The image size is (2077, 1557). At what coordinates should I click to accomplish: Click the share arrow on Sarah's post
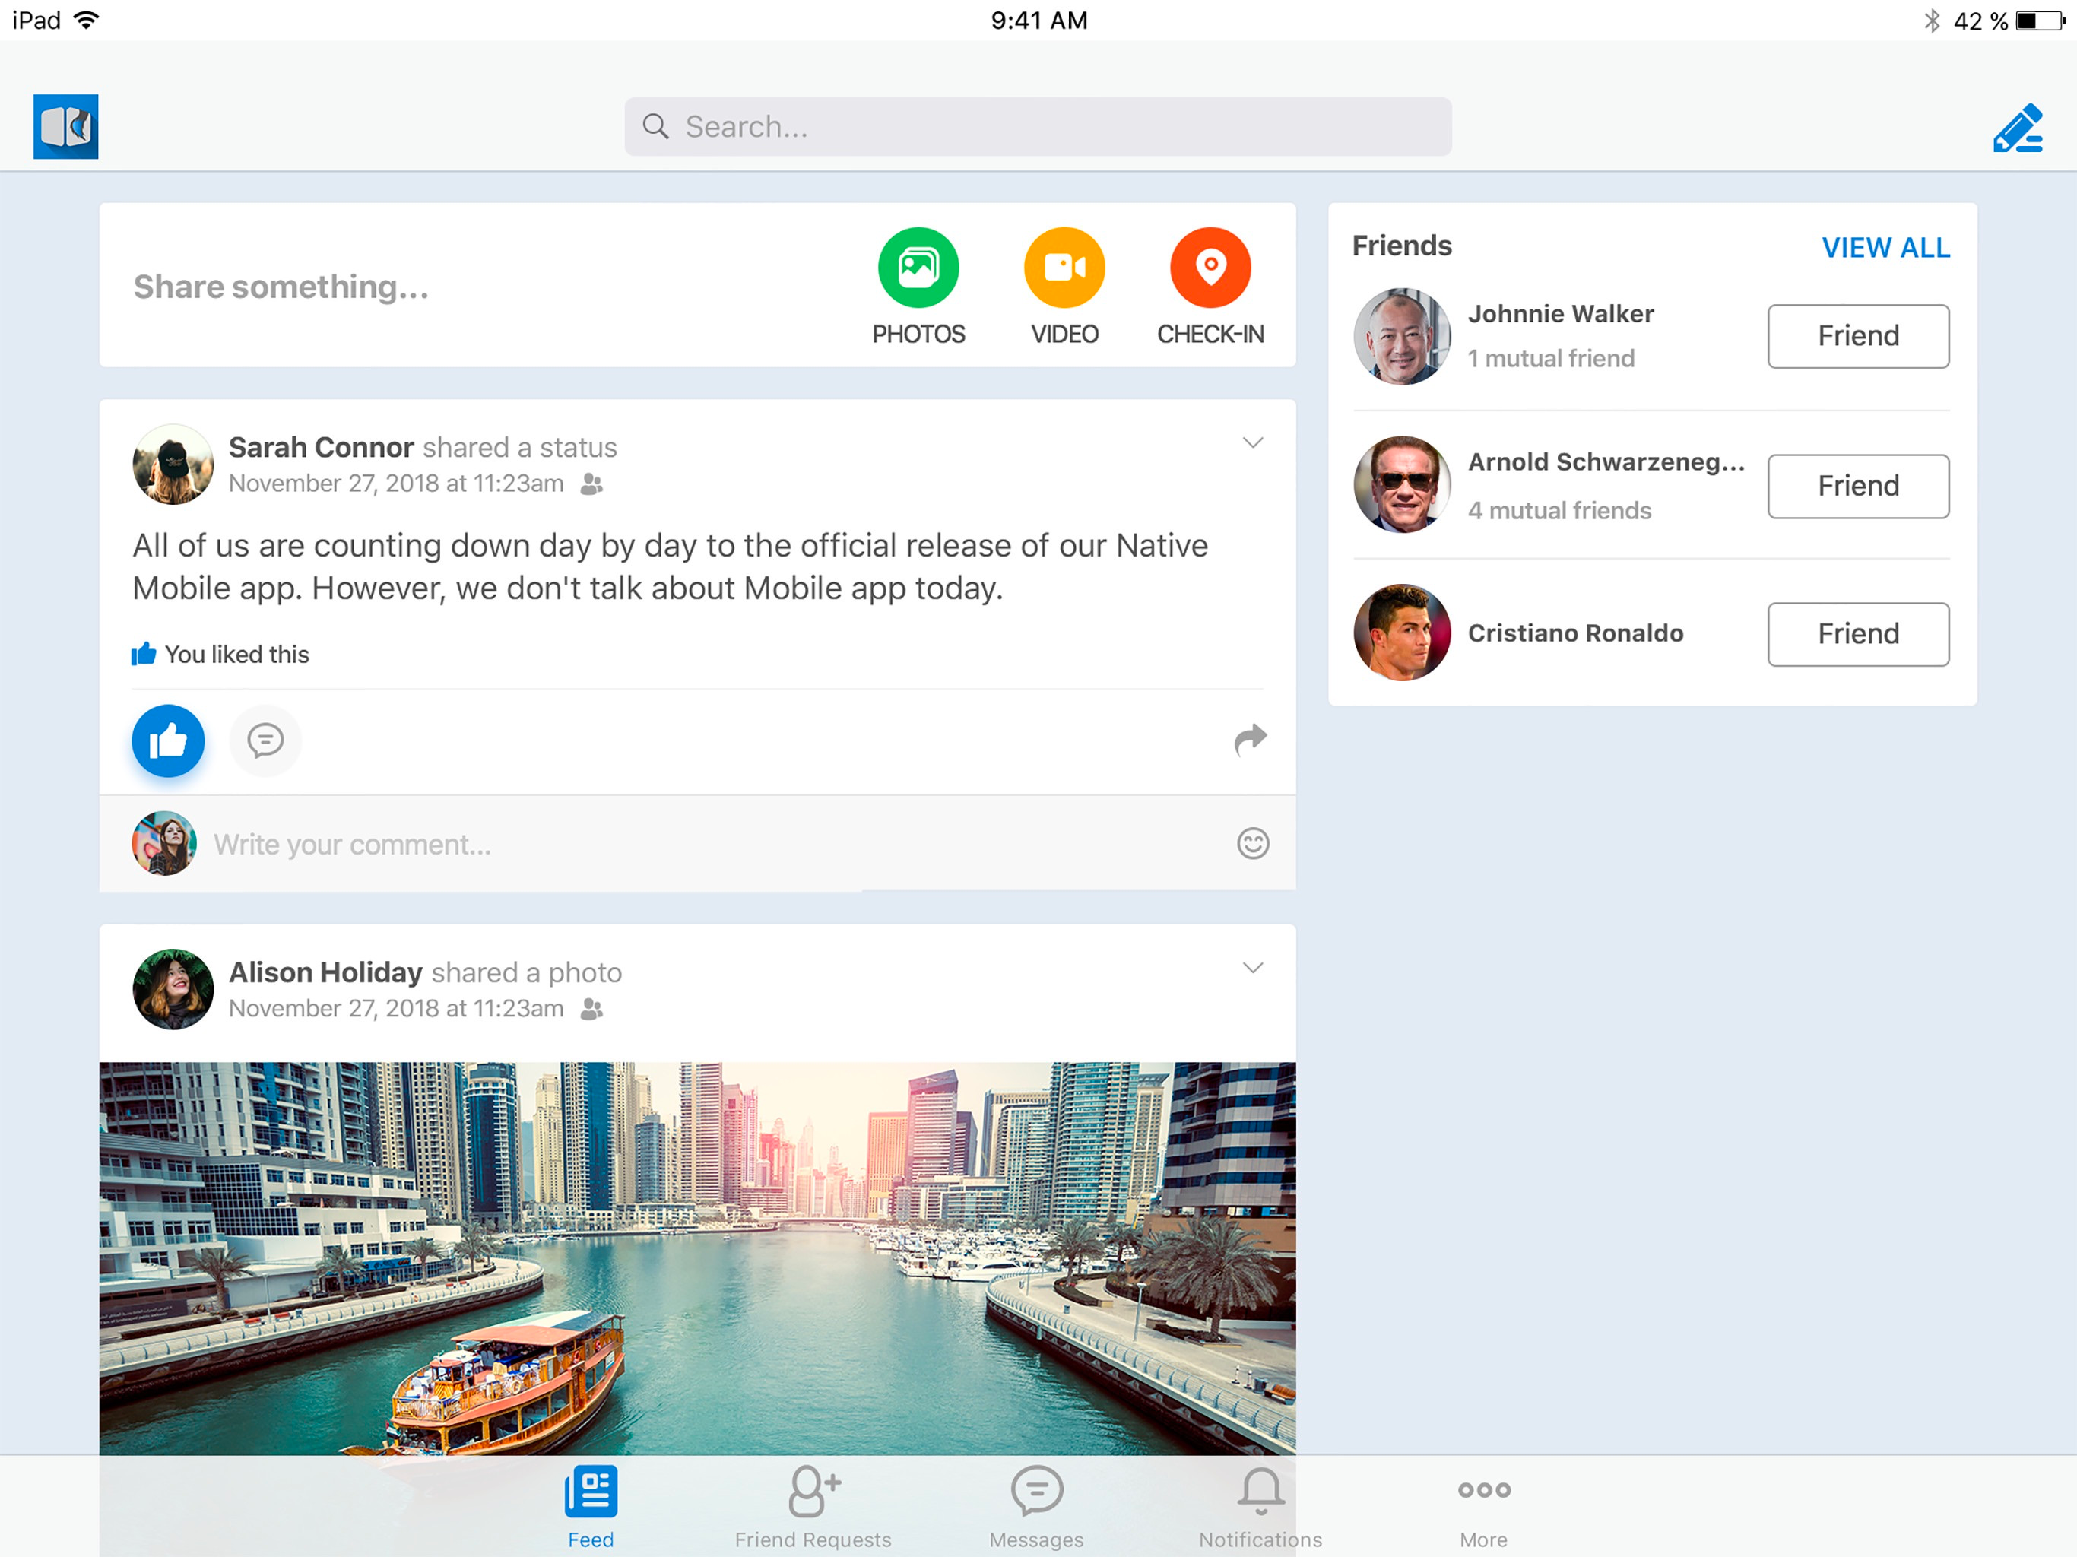tap(1250, 740)
